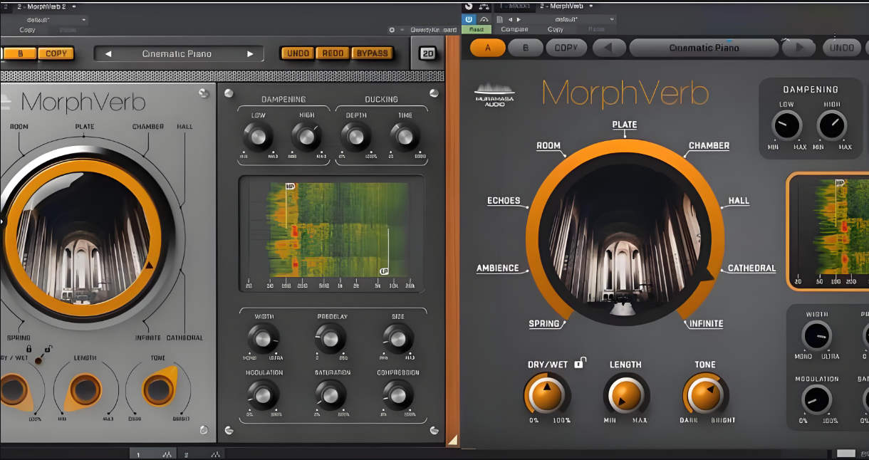This screenshot has width=869, height=460.
Task: Select the INFINITE algorithm in right window
Action: (x=706, y=324)
